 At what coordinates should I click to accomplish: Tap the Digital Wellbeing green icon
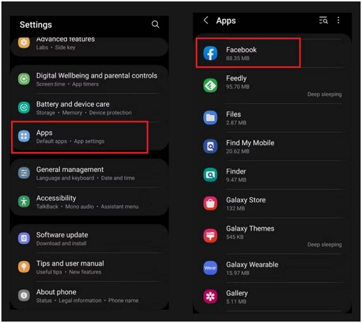tap(24, 79)
